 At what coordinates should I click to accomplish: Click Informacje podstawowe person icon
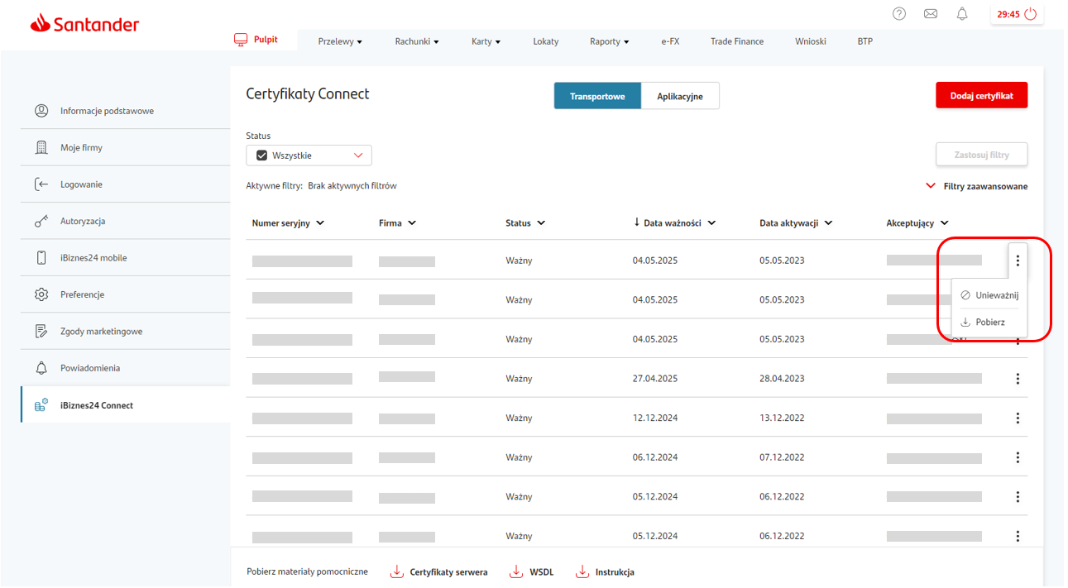tap(41, 111)
